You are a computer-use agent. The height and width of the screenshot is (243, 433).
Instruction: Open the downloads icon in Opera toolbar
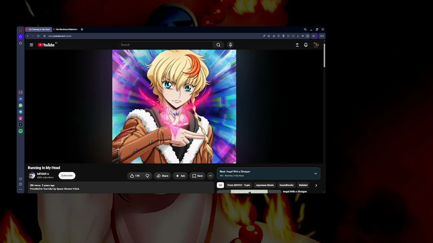(x=298, y=36)
